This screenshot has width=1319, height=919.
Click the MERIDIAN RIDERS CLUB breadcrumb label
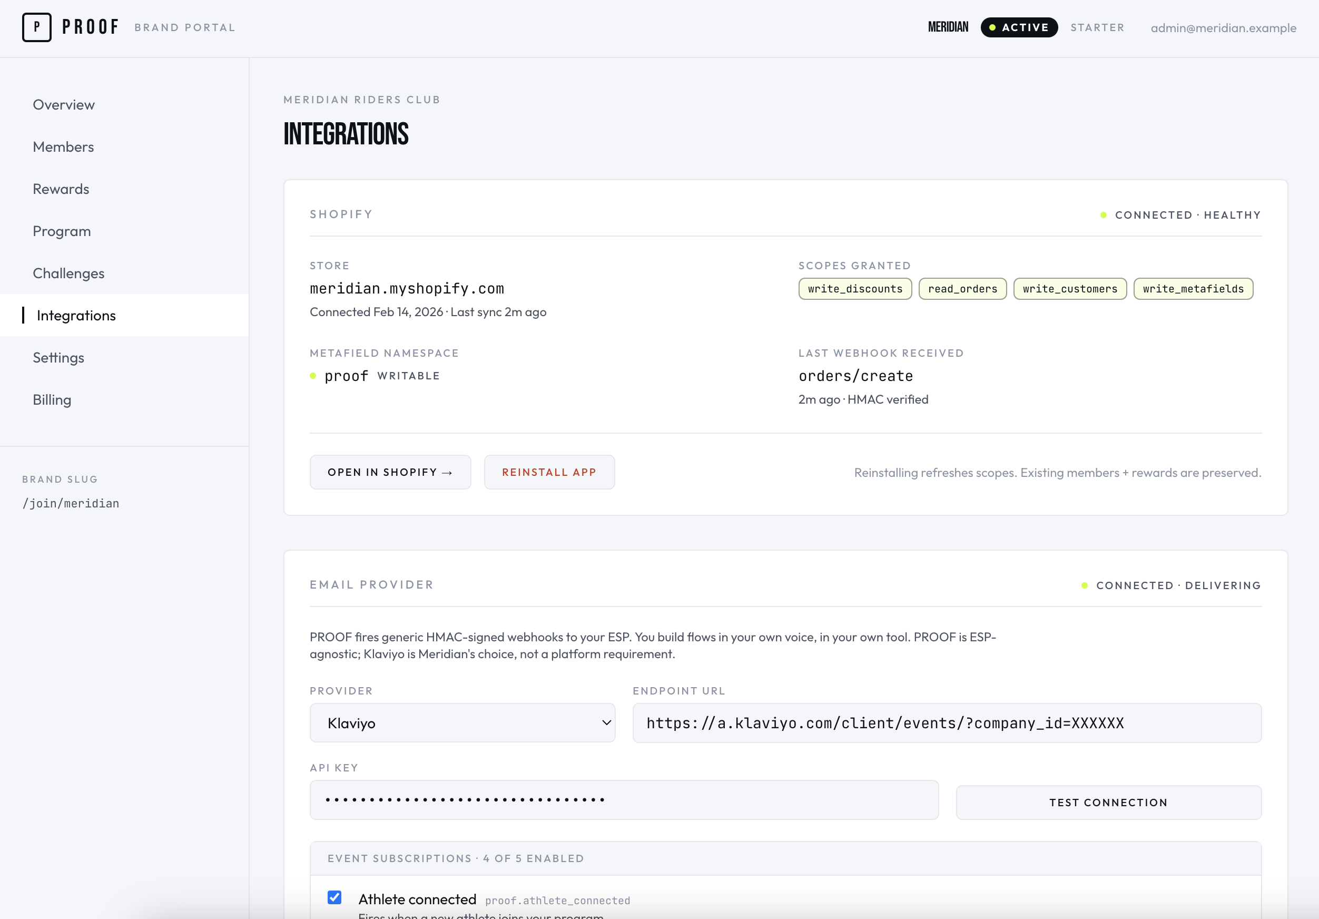[362, 100]
